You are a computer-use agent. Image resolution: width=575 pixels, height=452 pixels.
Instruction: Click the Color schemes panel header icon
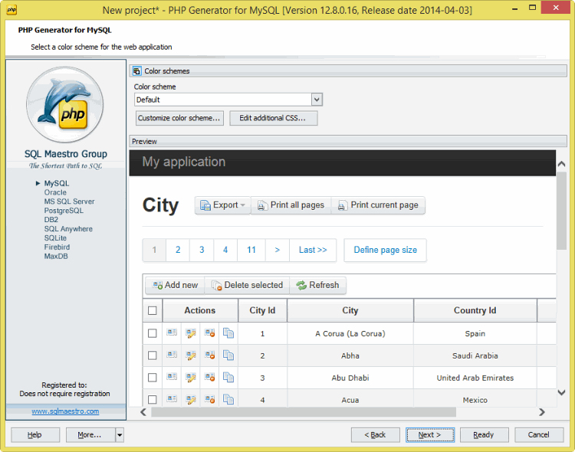136,70
